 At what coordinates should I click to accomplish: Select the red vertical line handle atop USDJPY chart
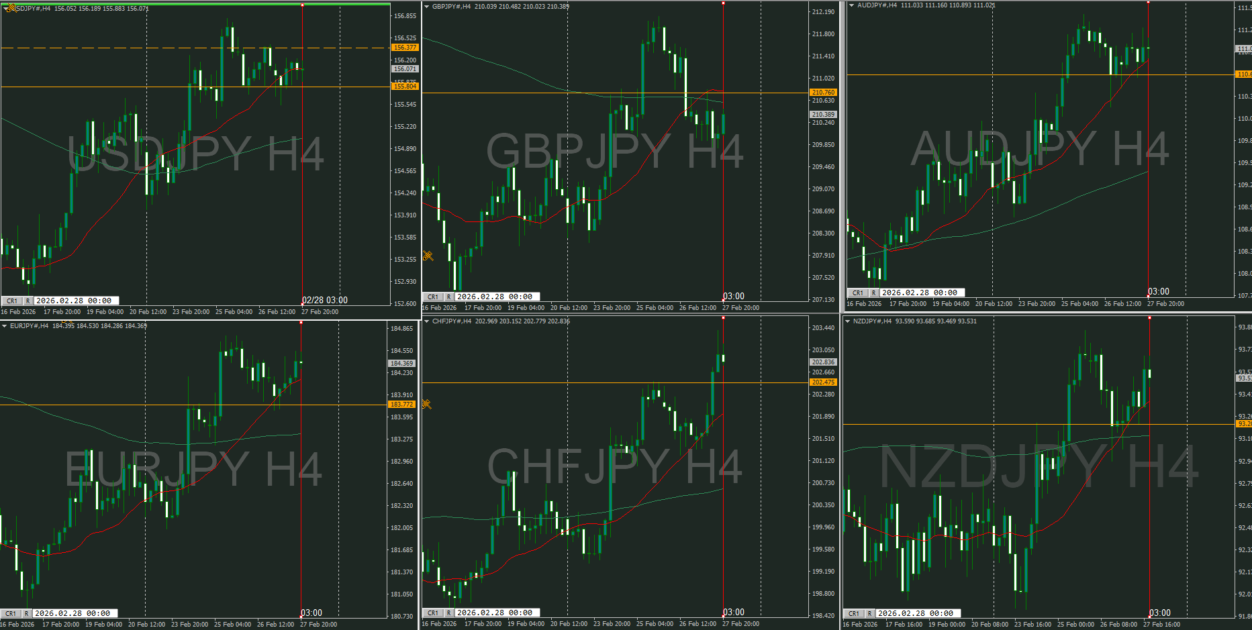pos(302,5)
